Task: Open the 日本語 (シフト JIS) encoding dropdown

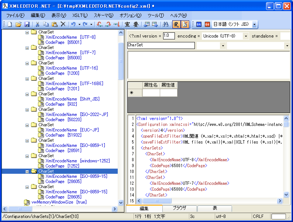Action: coord(254,24)
